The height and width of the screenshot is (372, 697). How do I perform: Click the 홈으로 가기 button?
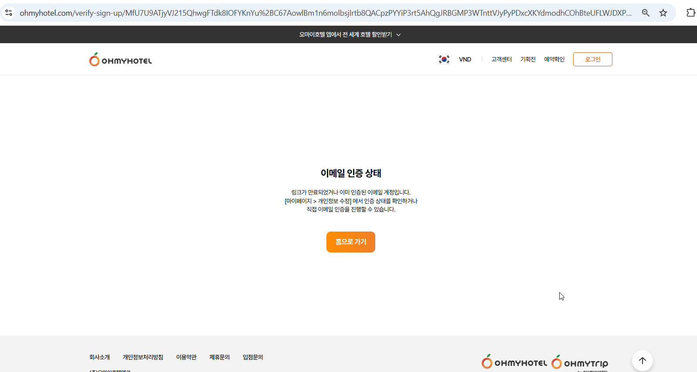coord(351,242)
